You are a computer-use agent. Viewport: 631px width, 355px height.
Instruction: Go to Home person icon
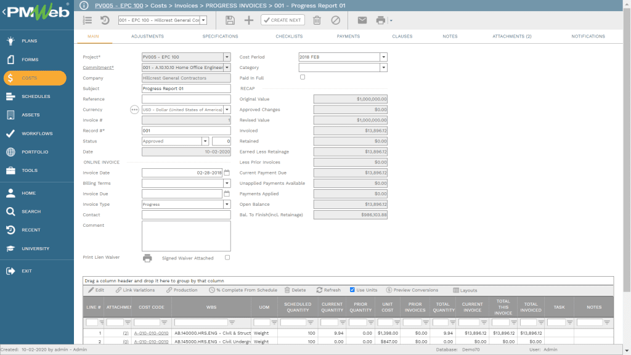pos(11,193)
